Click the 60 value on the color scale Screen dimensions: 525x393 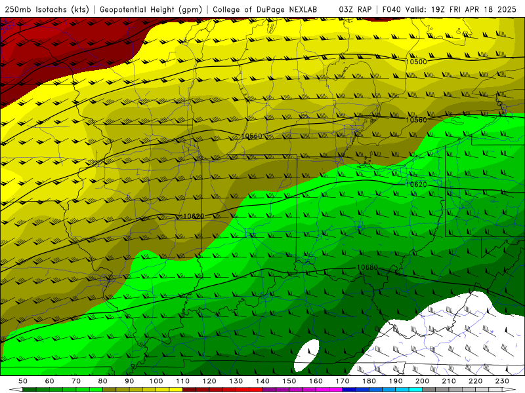point(50,381)
